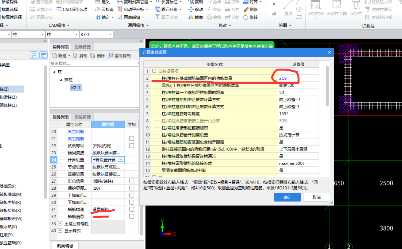Image resolution: width=402 pixels, height=249 pixels.
Task: Expand the 土建业务属性 row
Action: (x=60, y=223)
